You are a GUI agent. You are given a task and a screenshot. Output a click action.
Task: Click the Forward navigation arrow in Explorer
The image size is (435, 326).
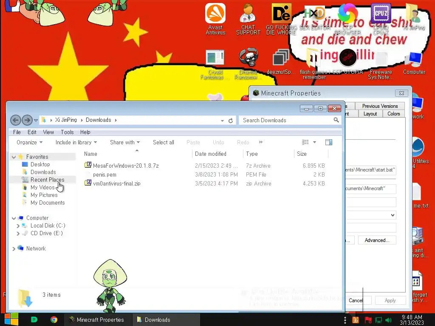[x=27, y=120]
